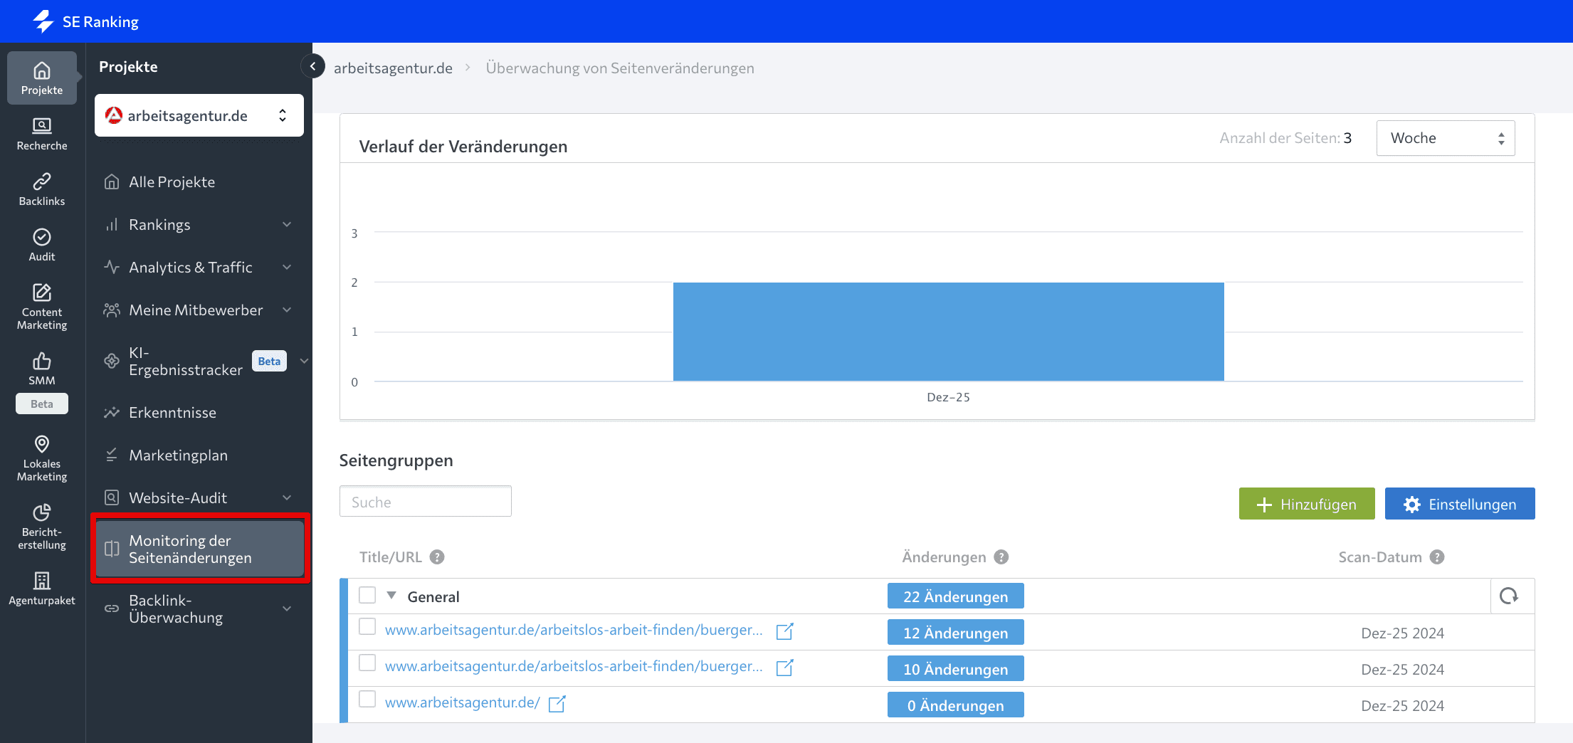1573x743 pixels.
Task: Click the 0 Änderungen badge
Action: 955,705
